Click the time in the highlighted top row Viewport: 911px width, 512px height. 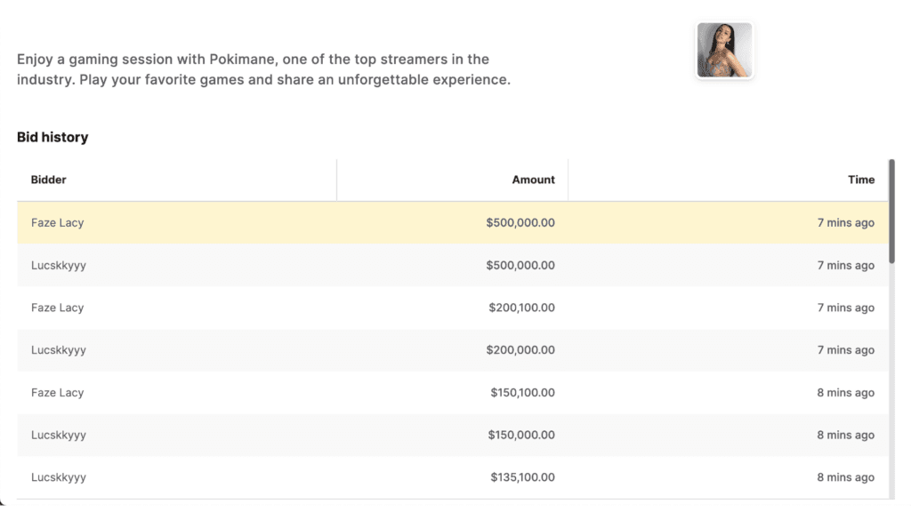(845, 223)
